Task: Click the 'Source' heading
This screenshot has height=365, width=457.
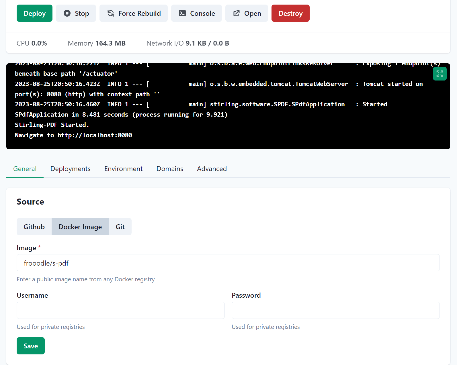Action: click(30, 202)
